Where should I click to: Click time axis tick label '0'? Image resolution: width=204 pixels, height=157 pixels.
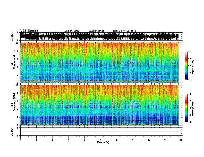[x=20, y=140]
